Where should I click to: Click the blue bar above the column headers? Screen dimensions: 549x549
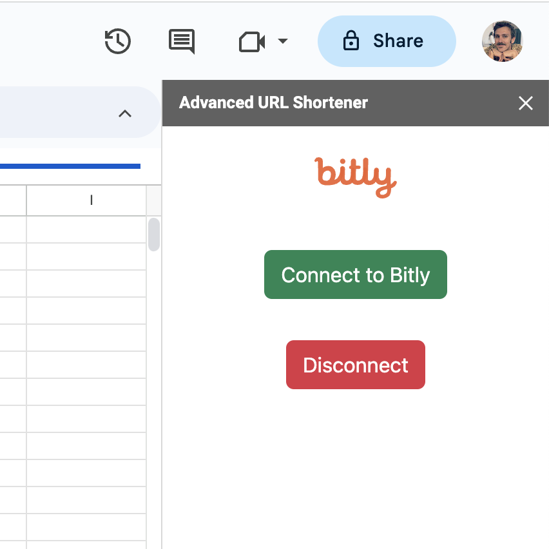(70, 166)
